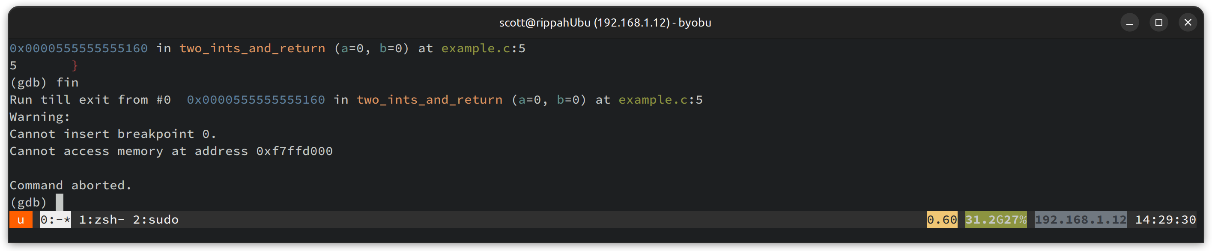Click the 192.168.1.12 status bar indicator
1212x251 pixels.
[1080, 219]
